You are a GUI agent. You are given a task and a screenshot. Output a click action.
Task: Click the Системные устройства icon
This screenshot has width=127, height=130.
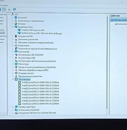pyautogui.click(x=16, y=110)
